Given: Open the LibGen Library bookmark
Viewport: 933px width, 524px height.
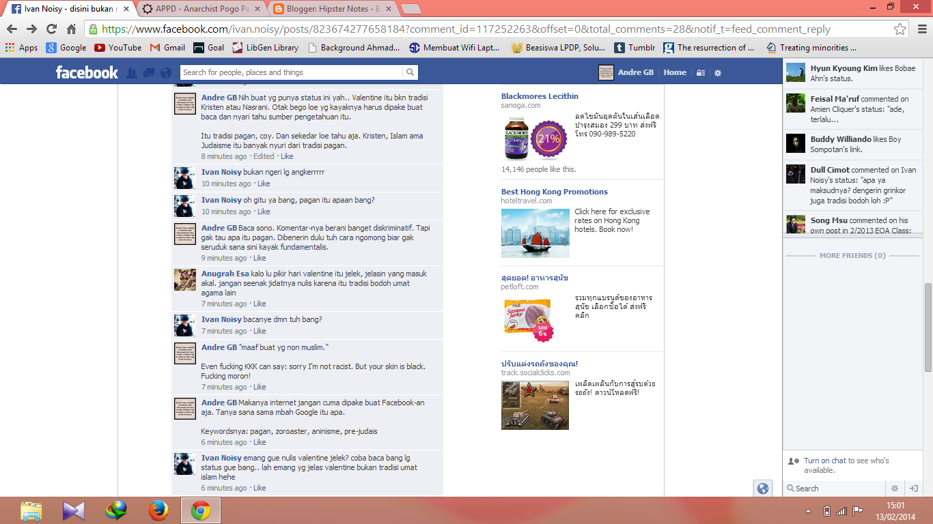Looking at the screenshot, I should 265,48.
